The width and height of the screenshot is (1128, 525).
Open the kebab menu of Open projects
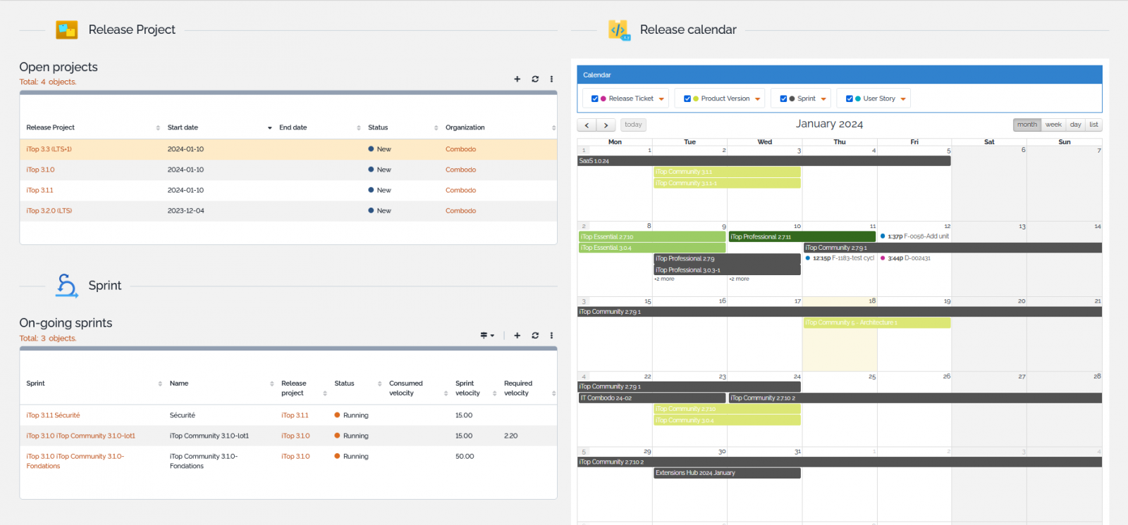pyautogui.click(x=551, y=79)
